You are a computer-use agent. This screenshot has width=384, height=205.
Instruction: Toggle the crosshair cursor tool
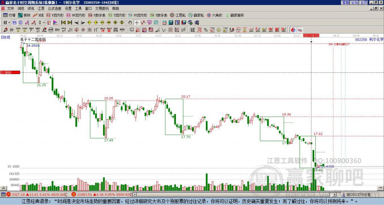pos(136,23)
